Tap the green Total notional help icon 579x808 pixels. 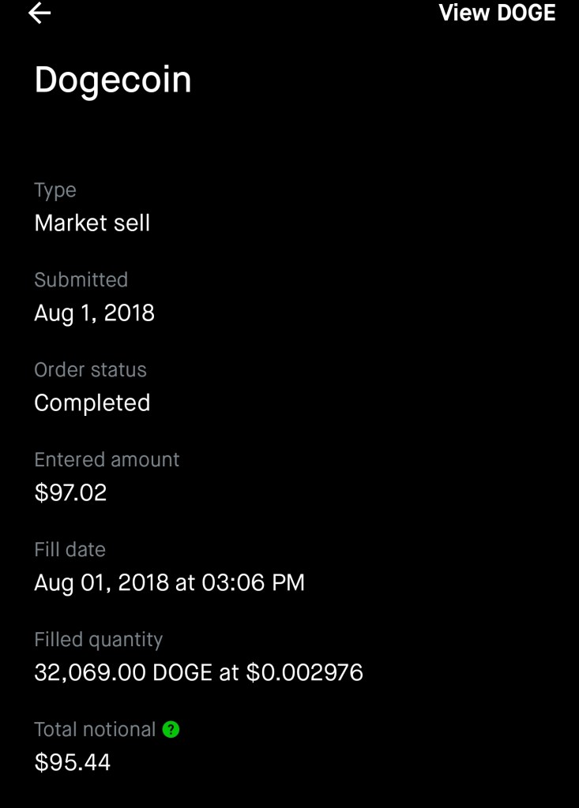[x=171, y=729]
